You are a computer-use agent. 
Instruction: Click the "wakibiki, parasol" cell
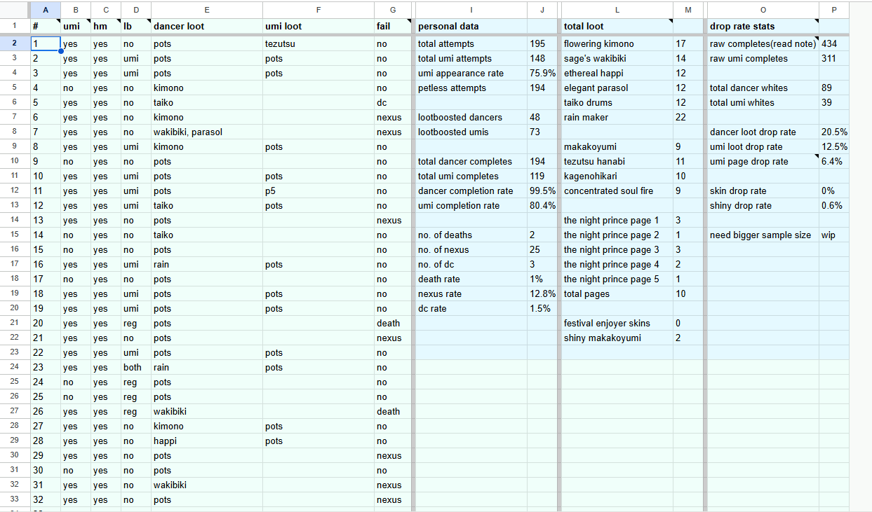(206, 132)
